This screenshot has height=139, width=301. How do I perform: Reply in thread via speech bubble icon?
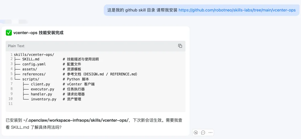tap(203, 133)
